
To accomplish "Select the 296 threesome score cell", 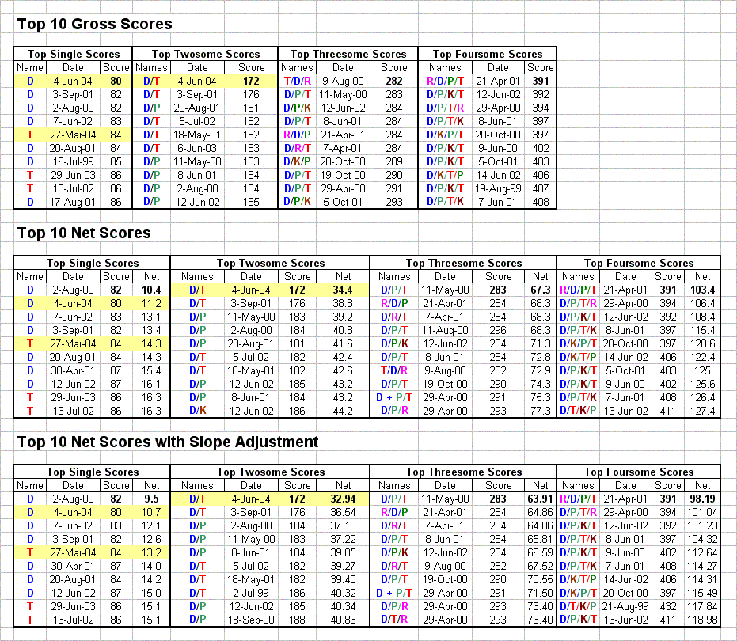I will 498,330.
